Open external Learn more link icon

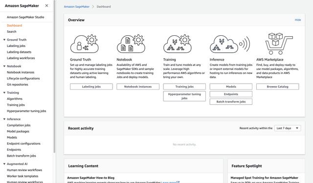point(178,182)
